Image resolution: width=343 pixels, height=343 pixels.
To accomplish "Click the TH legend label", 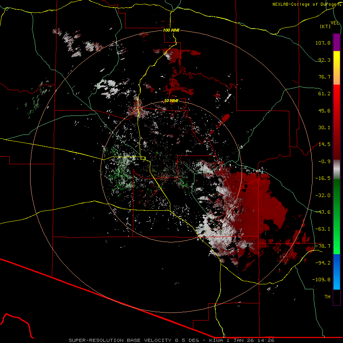I will coord(327,297).
